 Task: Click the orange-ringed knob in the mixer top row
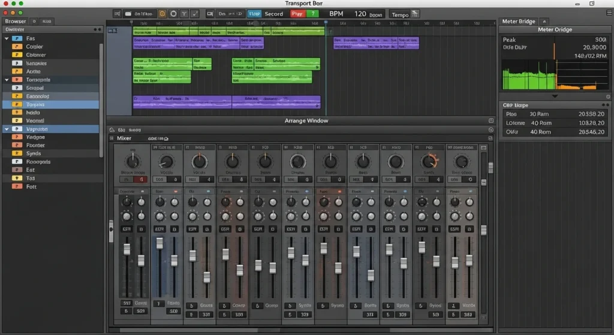(x=429, y=161)
